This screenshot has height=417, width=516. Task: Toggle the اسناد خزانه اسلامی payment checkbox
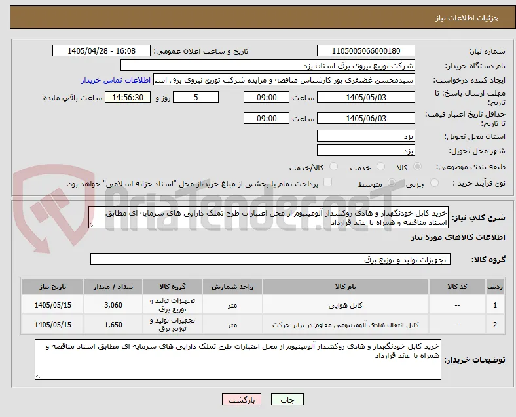pyautogui.click(x=328, y=182)
